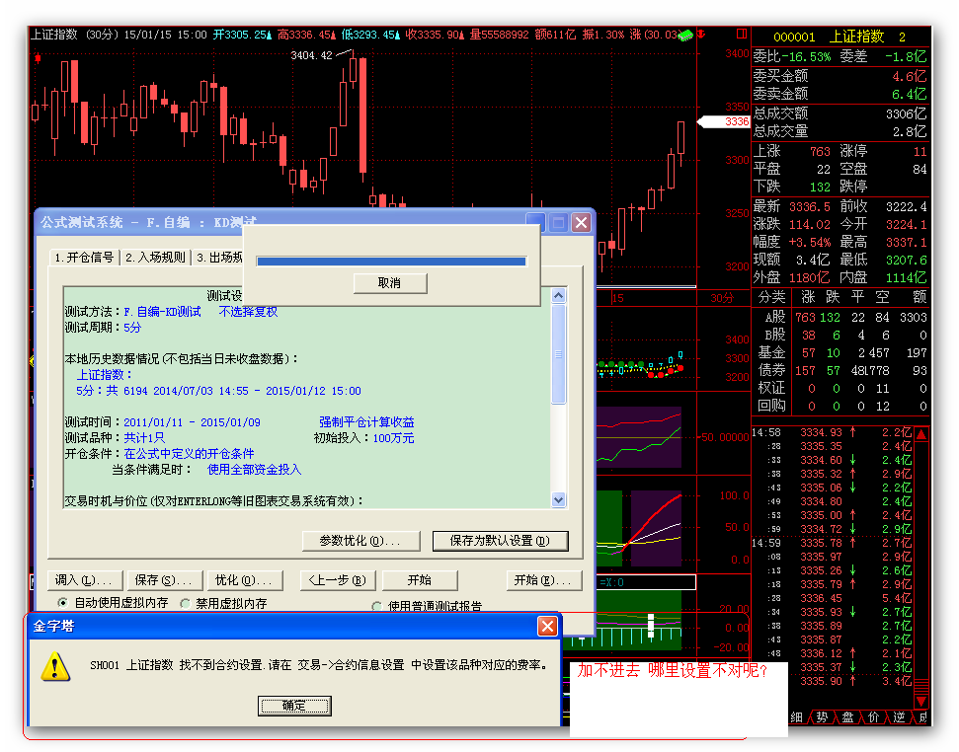This screenshot has height=752, width=959.
Task: Open the 1.开仓信号 tab
Action: (84, 258)
